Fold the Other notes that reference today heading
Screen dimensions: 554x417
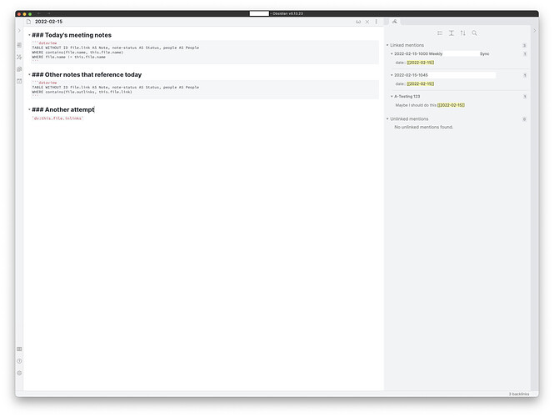pyautogui.click(x=29, y=74)
